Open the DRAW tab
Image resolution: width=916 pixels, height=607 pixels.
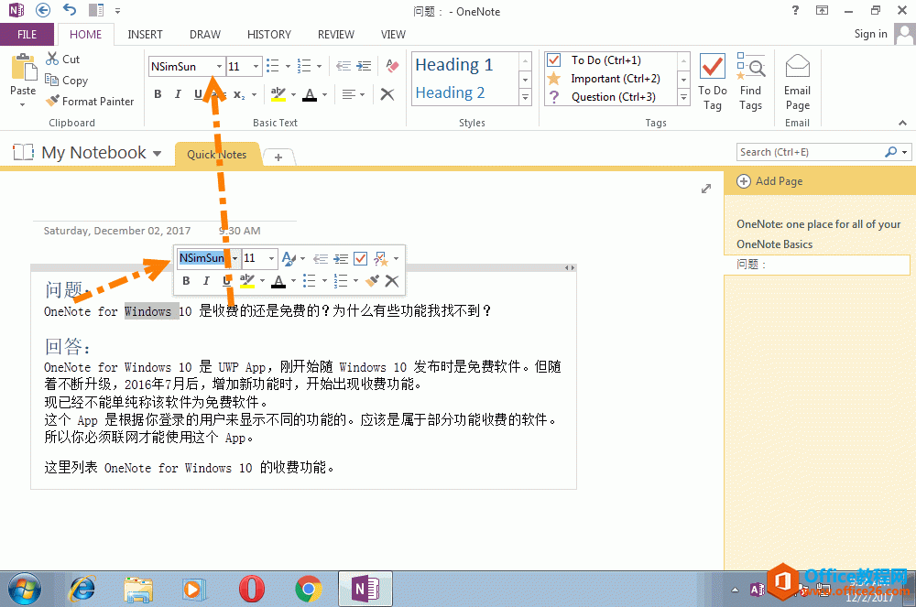pos(203,34)
